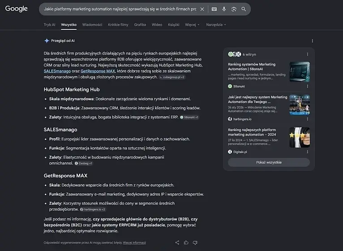This screenshot has height=251, width=343.
Task: Open the Wiadomości tab
Action: [x=92, y=25]
